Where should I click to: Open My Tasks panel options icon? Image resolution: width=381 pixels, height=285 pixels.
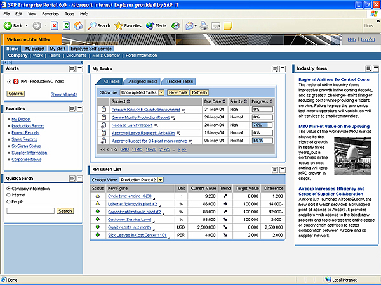point(275,69)
